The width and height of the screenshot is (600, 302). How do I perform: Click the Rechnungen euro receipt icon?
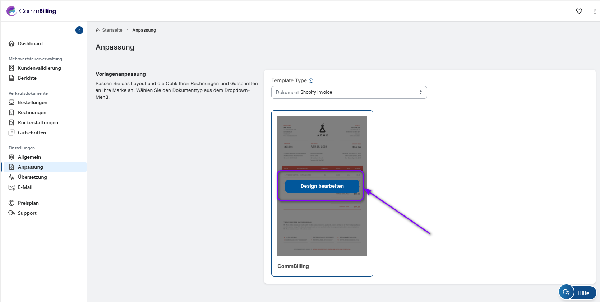(x=11, y=112)
